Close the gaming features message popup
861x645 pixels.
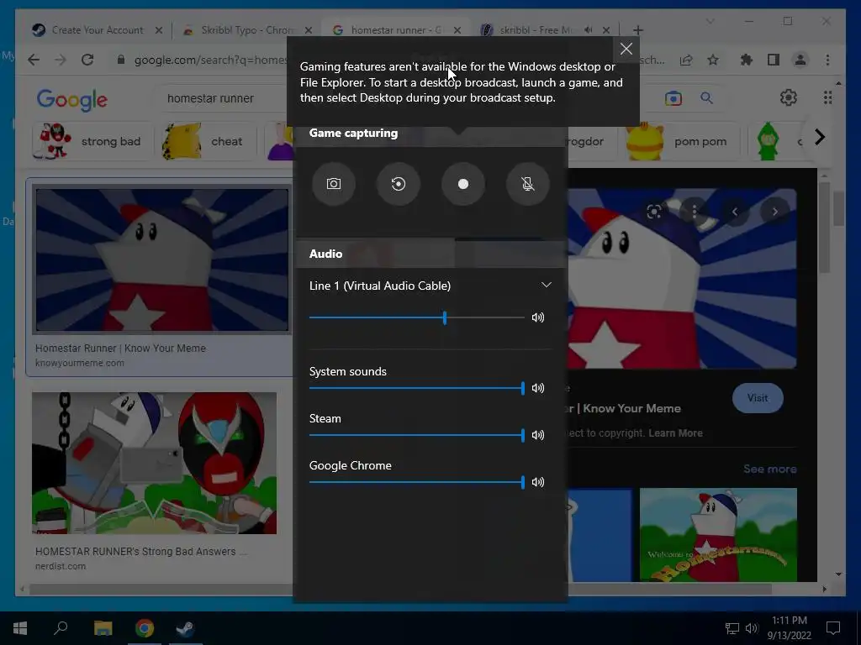[626, 50]
